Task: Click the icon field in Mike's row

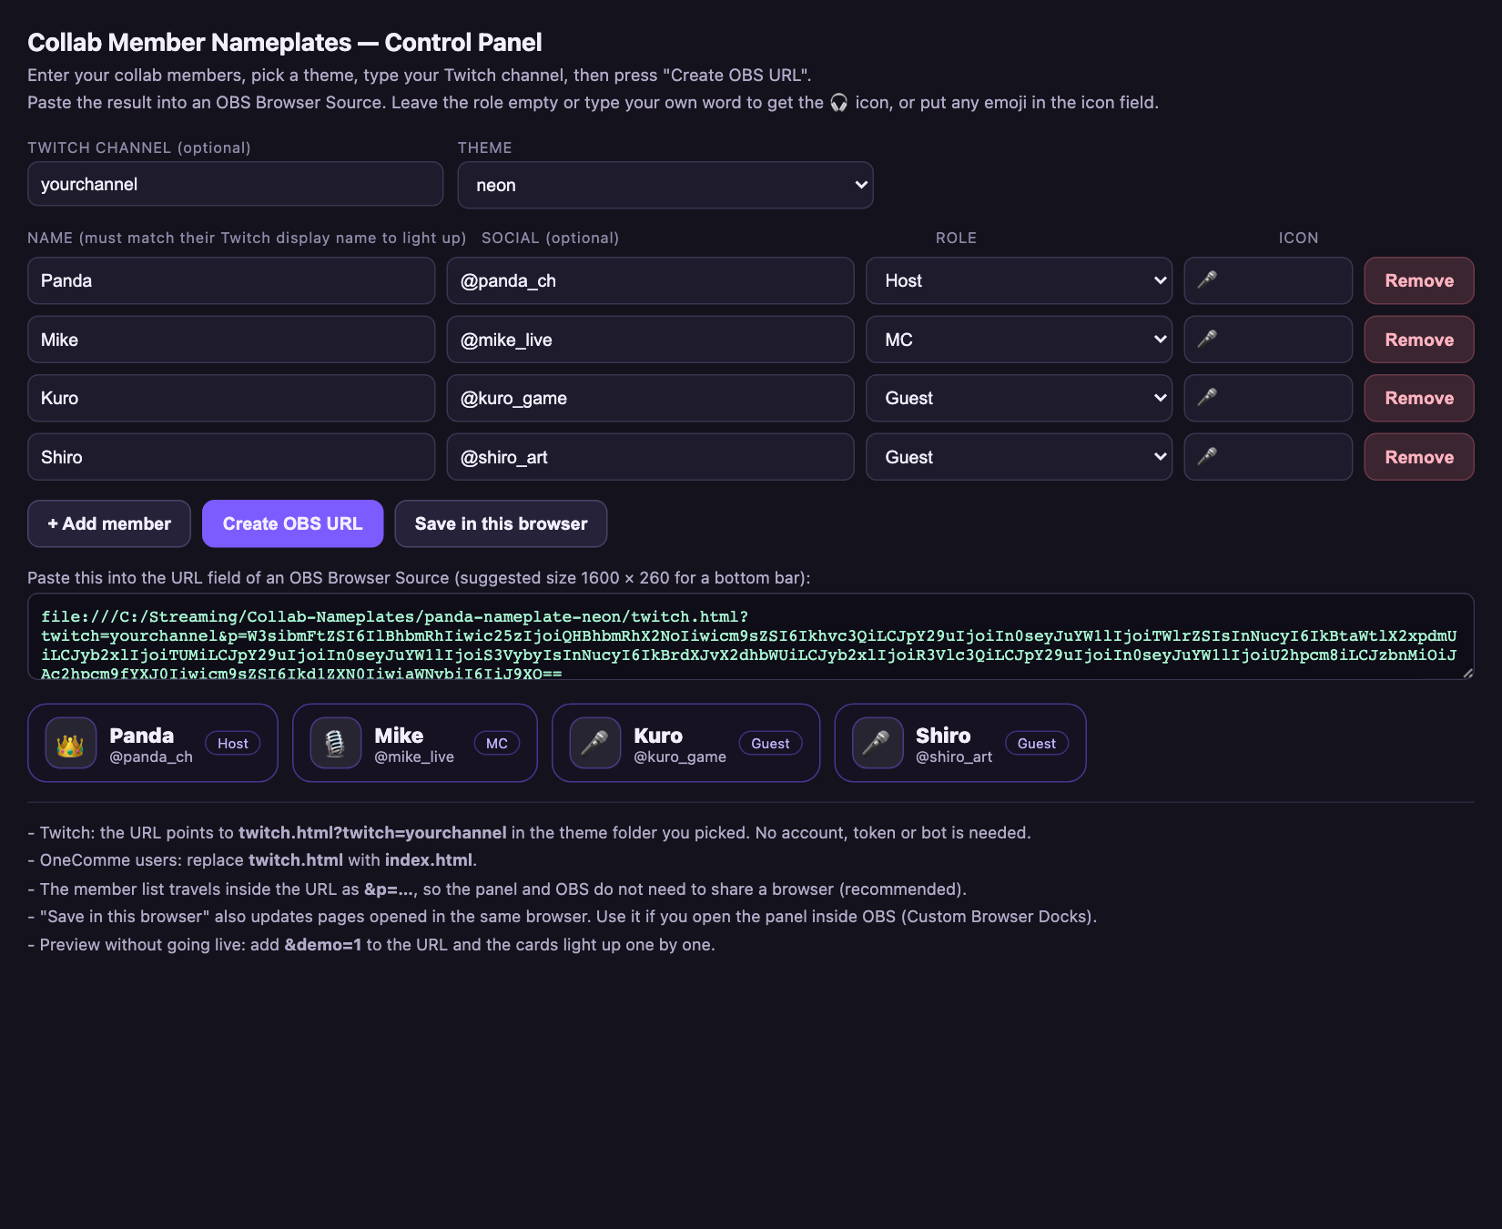Action: (1268, 340)
